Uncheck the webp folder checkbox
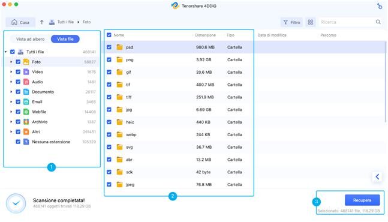This screenshot has width=388, height=222. click(109, 134)
